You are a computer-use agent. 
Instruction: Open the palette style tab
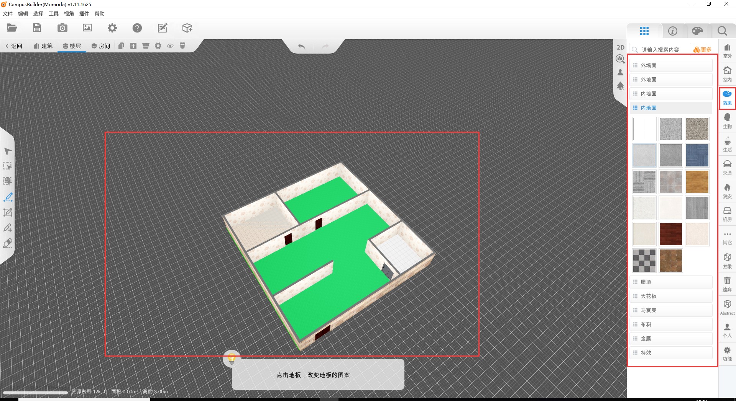(x=697, y=31)
